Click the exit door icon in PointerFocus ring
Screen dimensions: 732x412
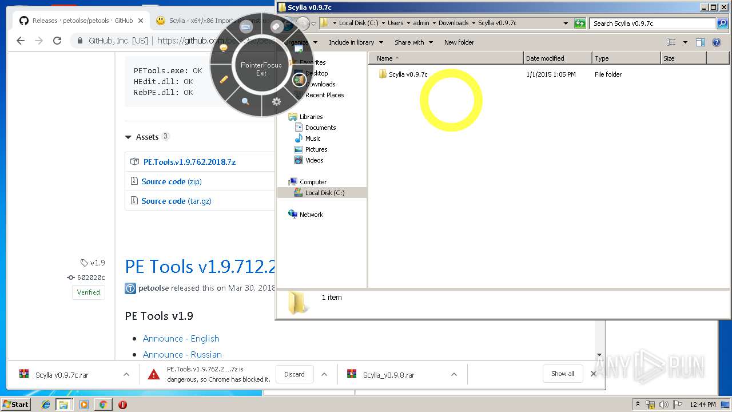[x=299, y=80]
